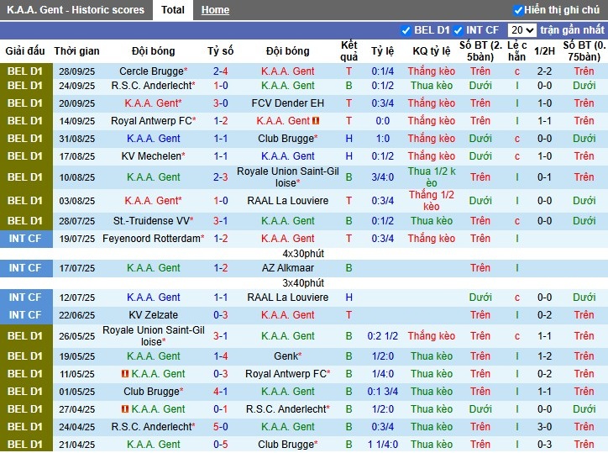Uncheck the INT CF filter checkbox
608x453 pixels.
click(x=459, y=30)
